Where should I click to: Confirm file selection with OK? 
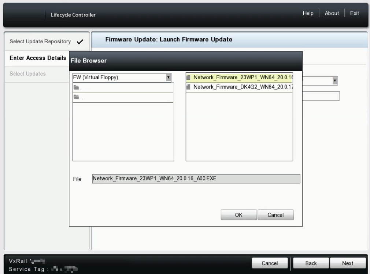coord(238,214)
